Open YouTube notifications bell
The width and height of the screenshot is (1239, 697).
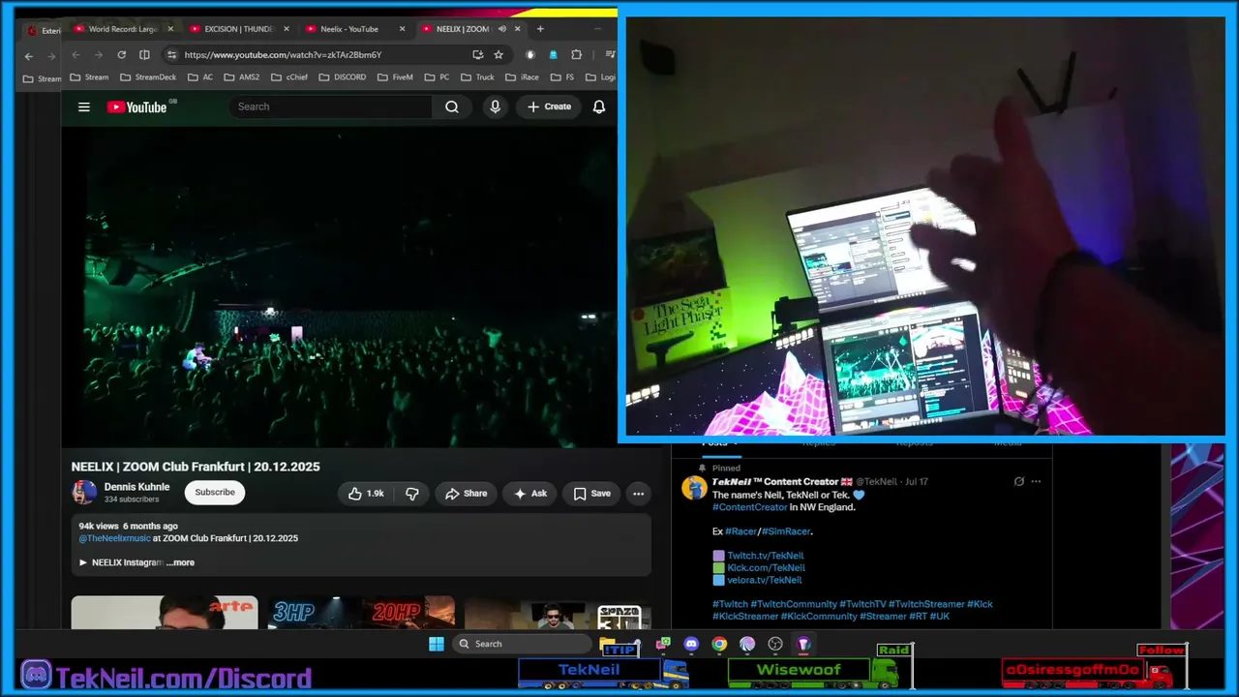point(599,106)
